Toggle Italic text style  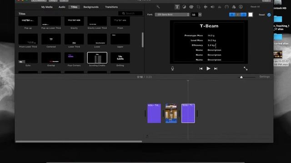[x=238, y=14]
